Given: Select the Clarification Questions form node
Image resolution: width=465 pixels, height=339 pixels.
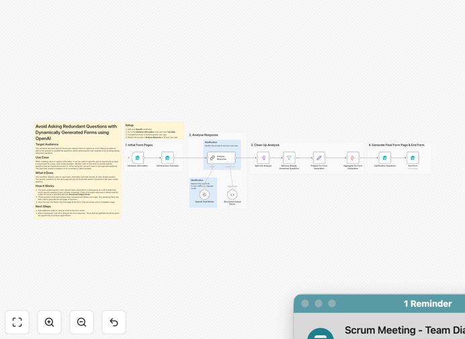Looking at the screenshot, I should pyautogui.click(x=385, y=158).
